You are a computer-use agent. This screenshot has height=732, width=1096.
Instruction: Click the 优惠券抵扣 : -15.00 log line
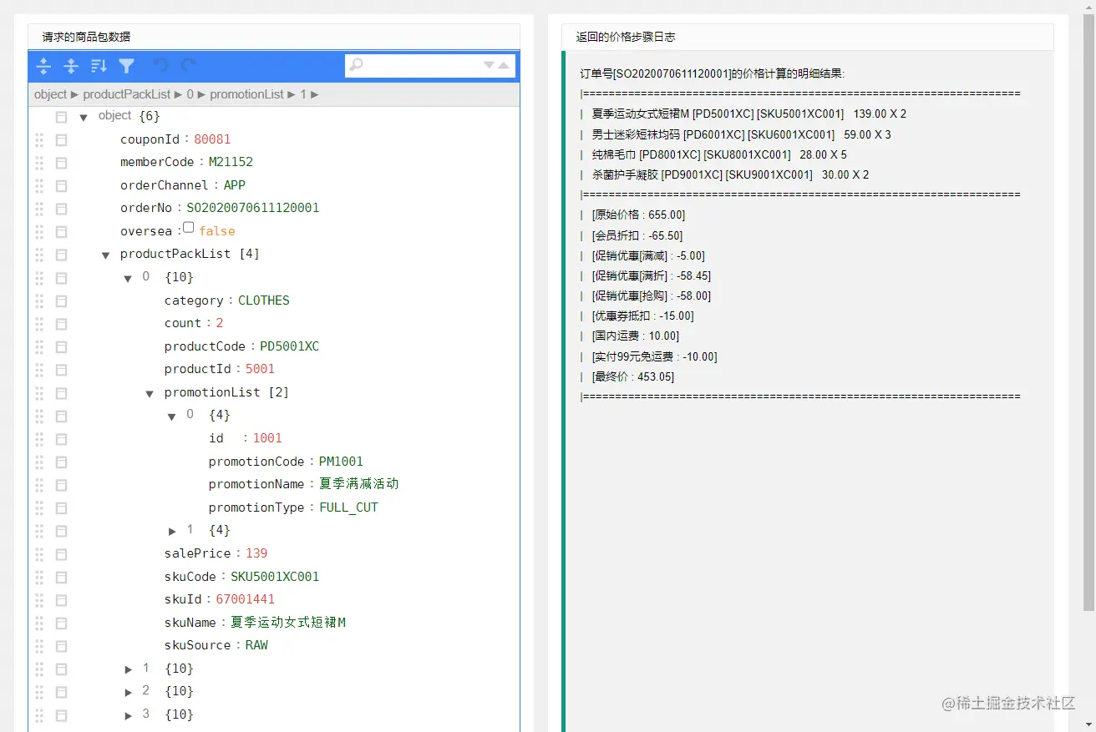coord(642,316)
